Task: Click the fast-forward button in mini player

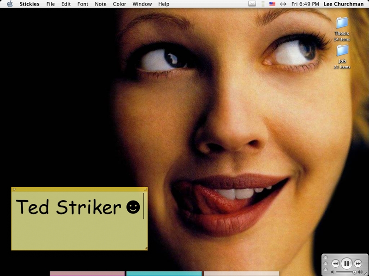Action: click(x=357, y=264)
